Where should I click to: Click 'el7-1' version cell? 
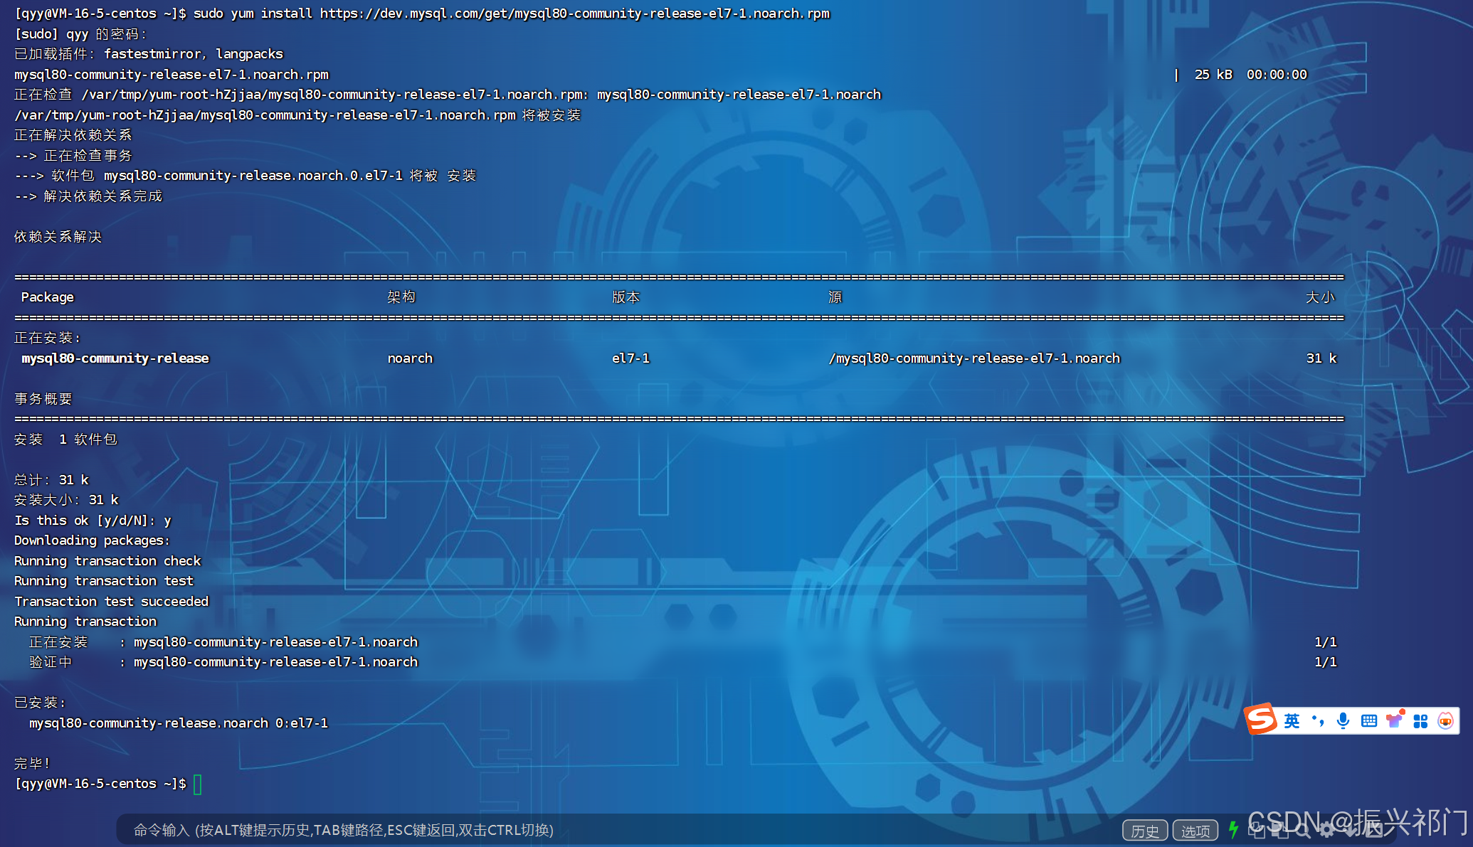(630, 358)
